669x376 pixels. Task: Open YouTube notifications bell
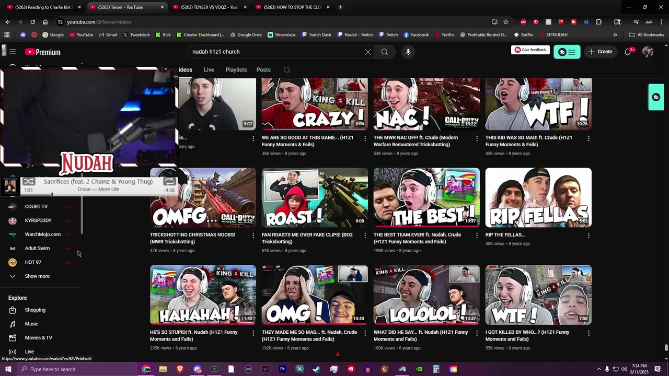coord(628,52)
